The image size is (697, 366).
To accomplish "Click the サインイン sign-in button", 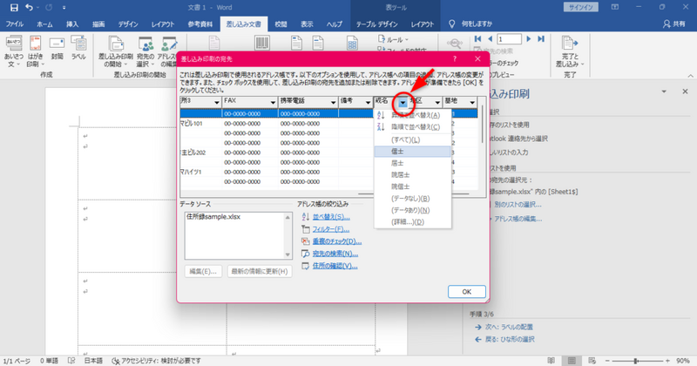I will pos(580,7).
